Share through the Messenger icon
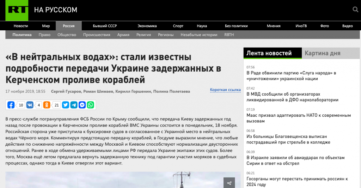361x188 pixels. (x=82, y=105)
